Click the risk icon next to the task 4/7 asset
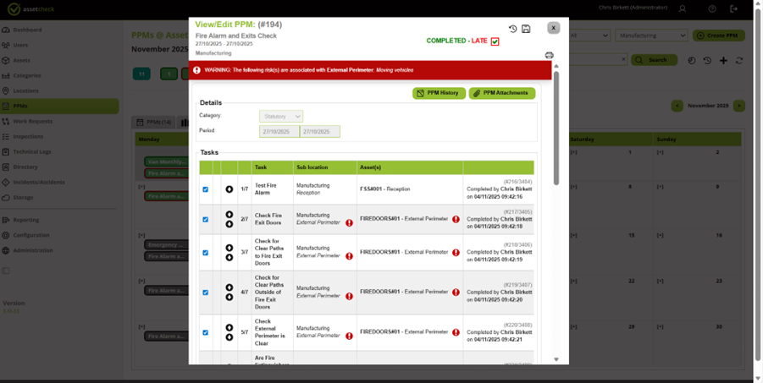This screenshot has width=763, height=383. [x=456, y=292]
